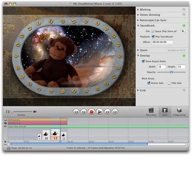Expand the Onion Skinning section

138,15
